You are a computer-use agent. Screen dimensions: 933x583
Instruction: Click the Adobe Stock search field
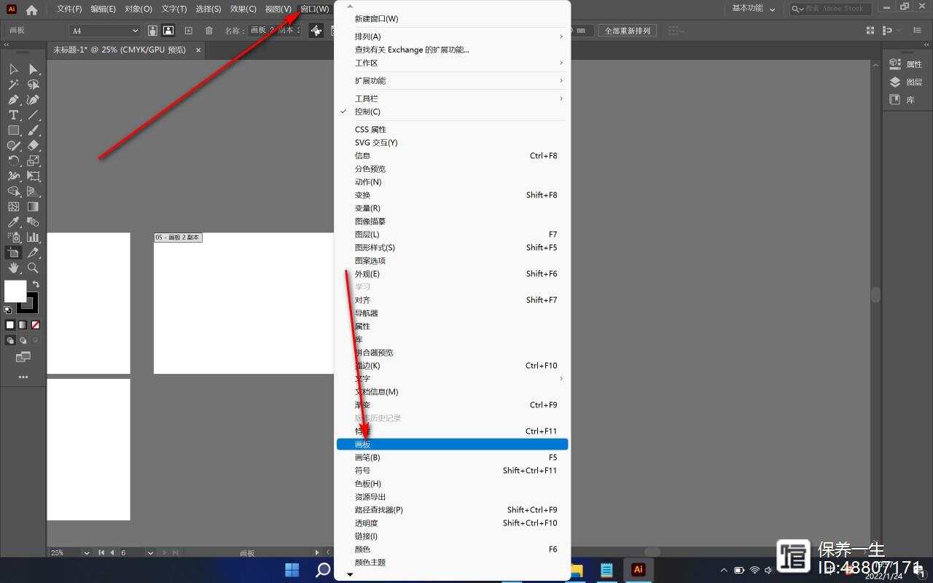pos(829,9)
